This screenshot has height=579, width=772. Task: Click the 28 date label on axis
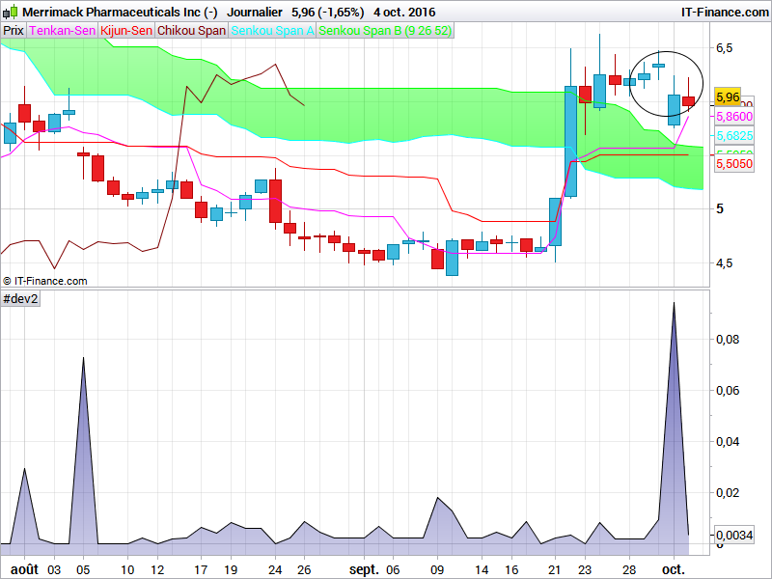point(629,569)
